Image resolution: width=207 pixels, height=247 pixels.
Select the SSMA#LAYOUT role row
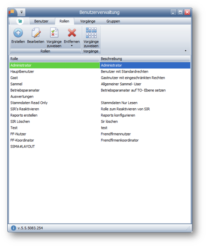100,146
